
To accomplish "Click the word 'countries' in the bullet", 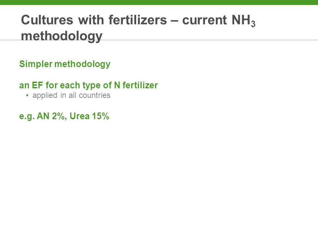I will pyautogui.click(x=94, y=95).
